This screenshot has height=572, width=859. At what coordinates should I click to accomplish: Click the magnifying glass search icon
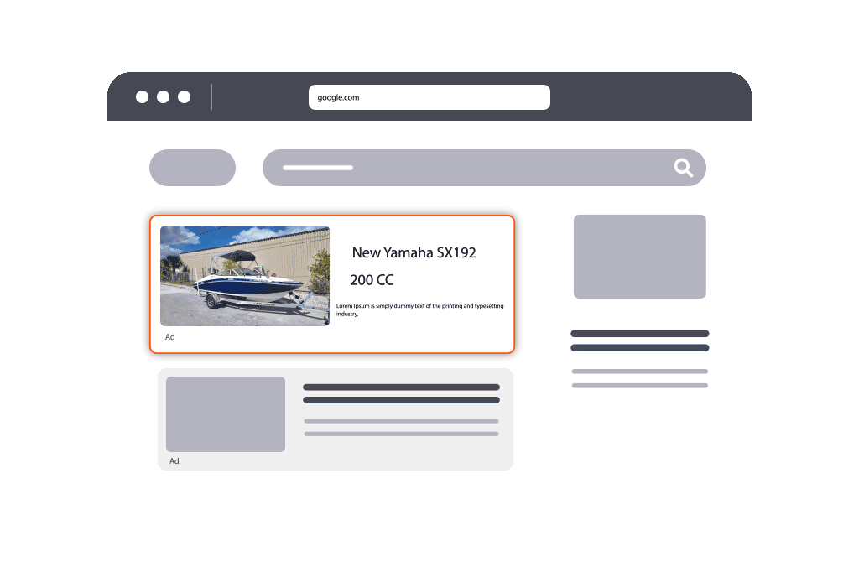tap(684, 168)
